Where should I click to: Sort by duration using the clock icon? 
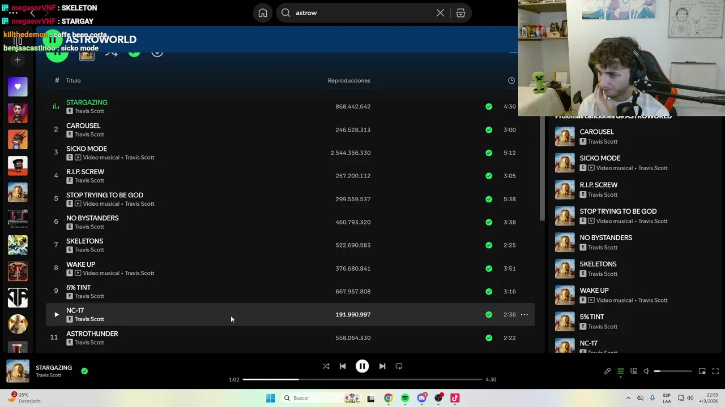coord(511,80)
